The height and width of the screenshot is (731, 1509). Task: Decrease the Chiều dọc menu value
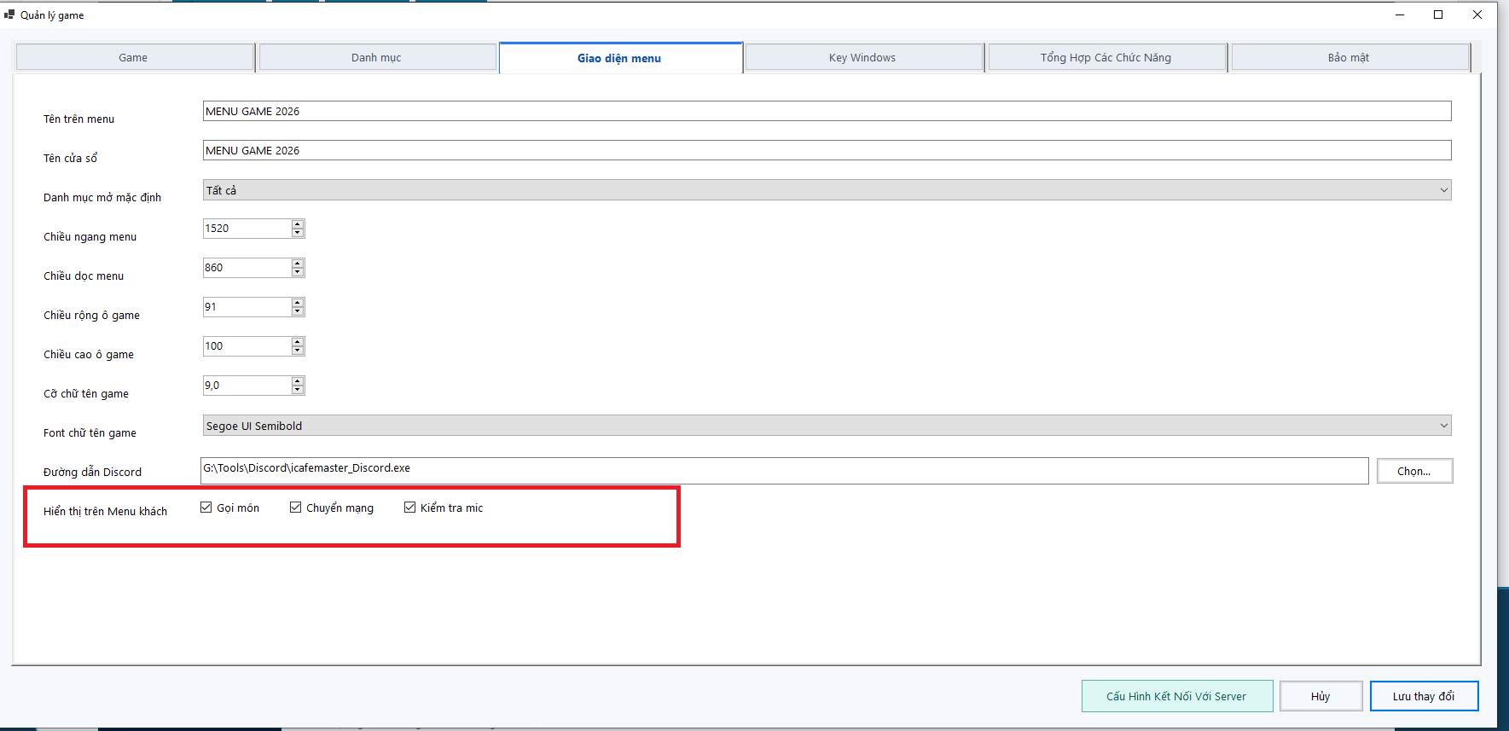(298, 272)
